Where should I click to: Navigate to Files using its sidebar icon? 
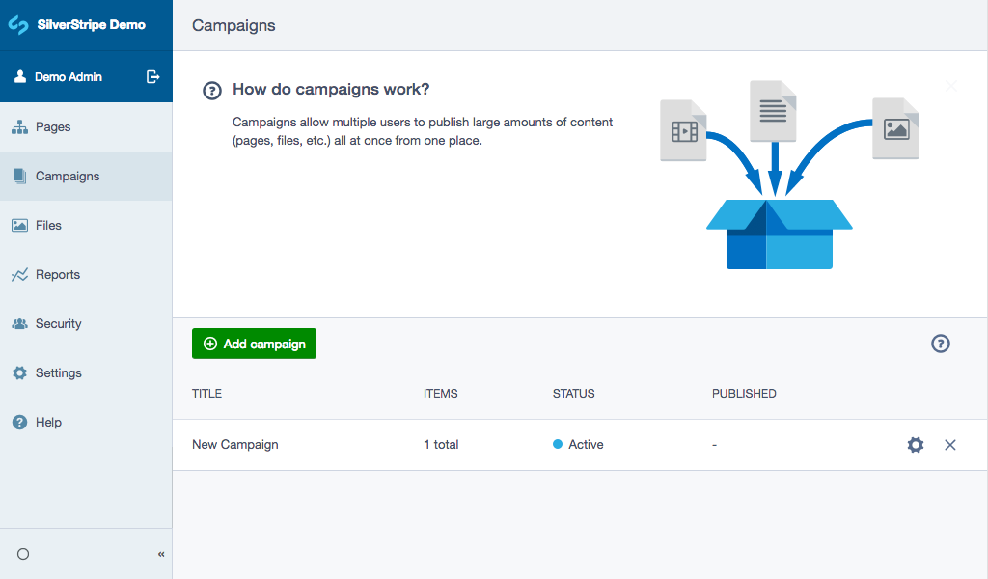tap(21, 225)
